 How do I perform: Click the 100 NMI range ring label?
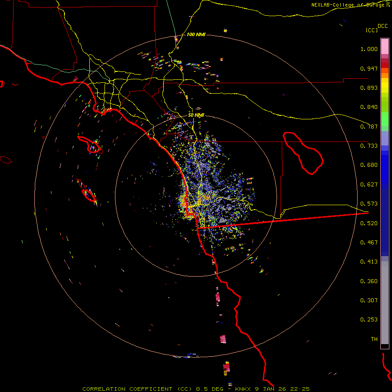point(196,34)
